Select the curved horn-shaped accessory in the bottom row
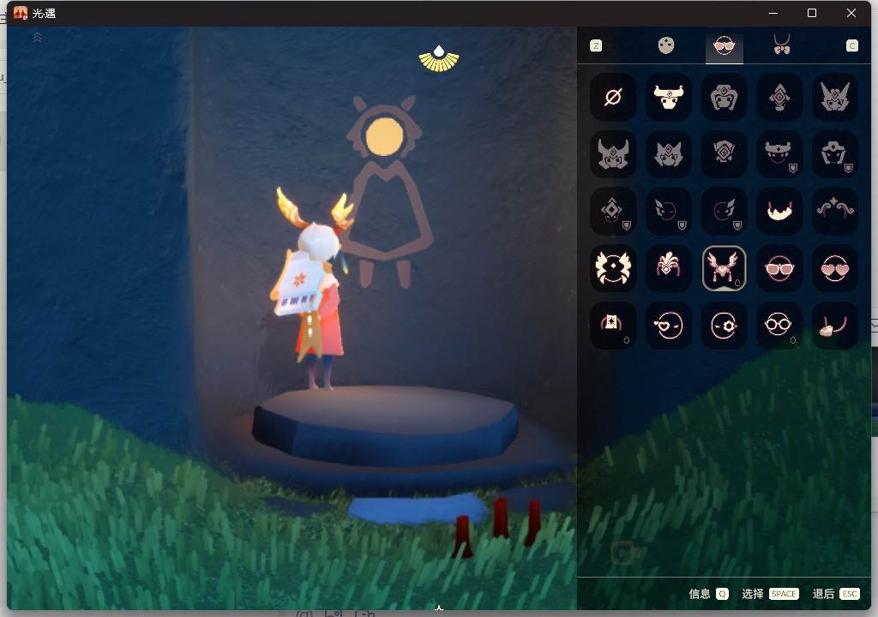Screen dimensions: 878x617 pyautogui.click(x=835, y=326)
